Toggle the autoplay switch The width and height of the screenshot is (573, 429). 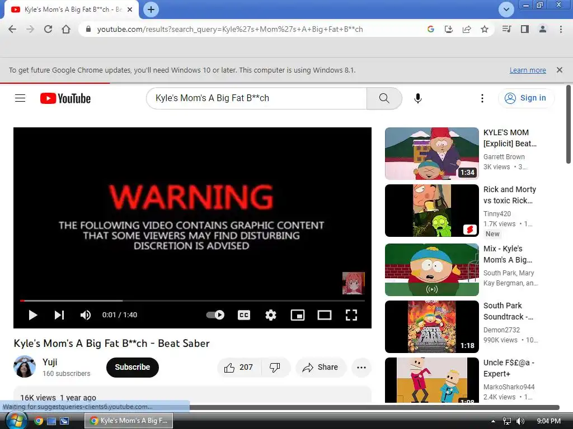215,315
